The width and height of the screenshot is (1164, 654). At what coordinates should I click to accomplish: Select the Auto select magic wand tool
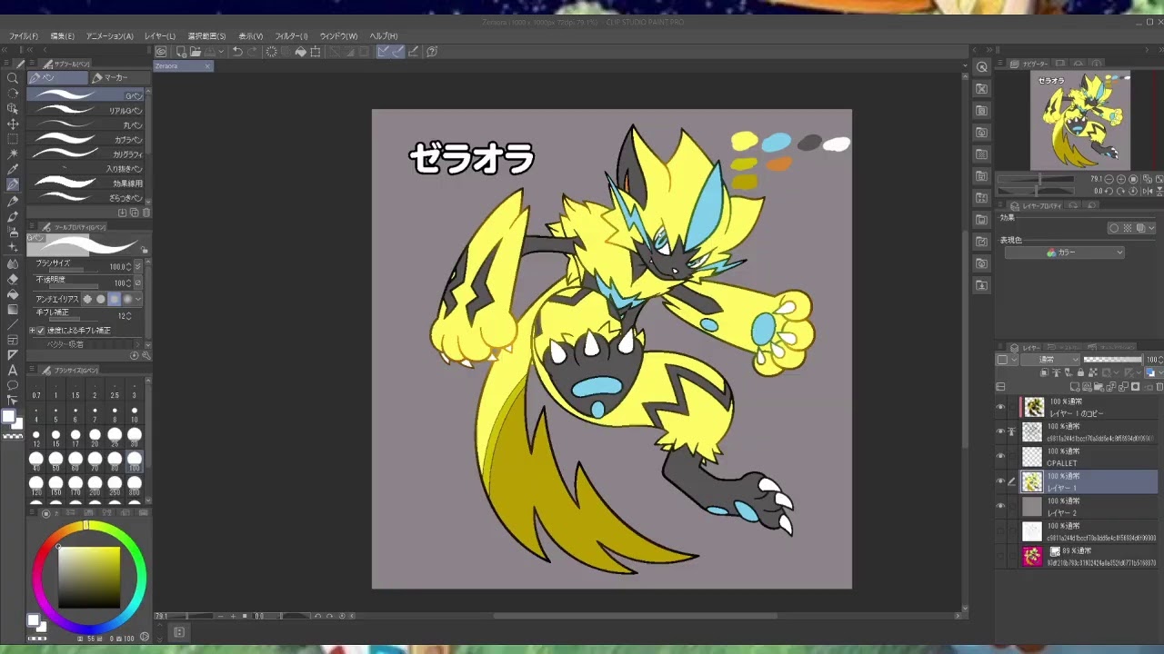click(13, 154)
